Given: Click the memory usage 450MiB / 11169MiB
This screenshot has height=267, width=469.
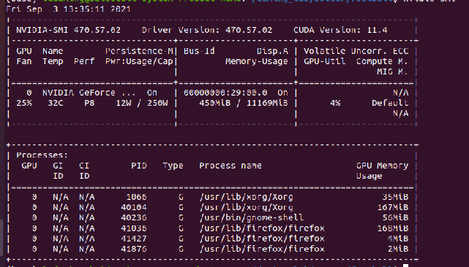Looking at the screenshot, I should (x=244, y=103).
